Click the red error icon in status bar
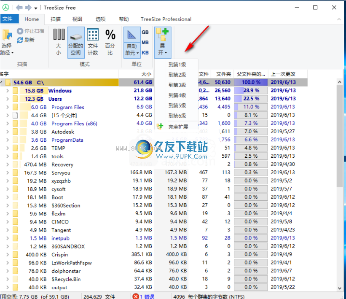 click(x=136, y=296)
